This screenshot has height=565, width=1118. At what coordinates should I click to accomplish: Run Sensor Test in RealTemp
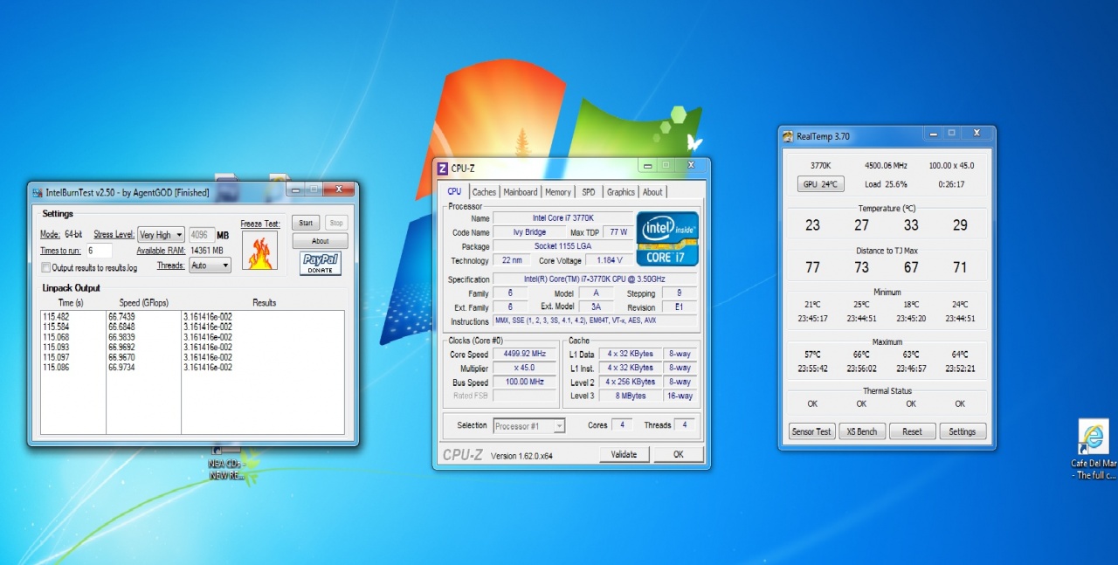[811, 431]
